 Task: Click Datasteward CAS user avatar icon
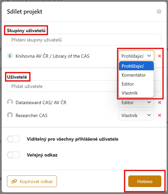[10, 102]
